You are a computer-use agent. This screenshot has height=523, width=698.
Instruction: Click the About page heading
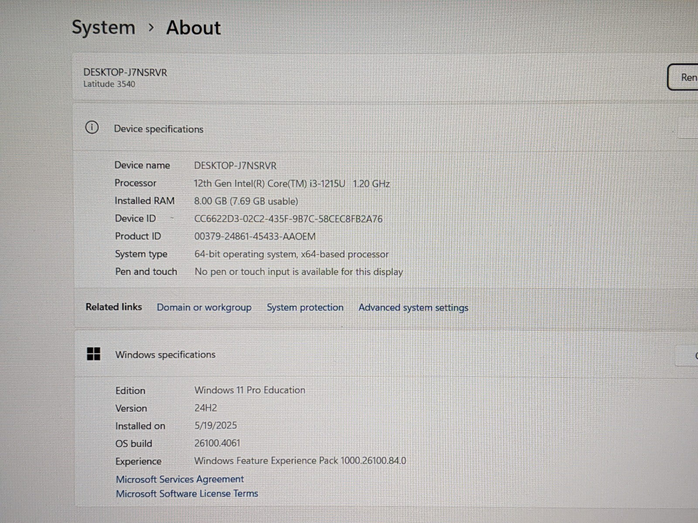[x=193, y=27]
